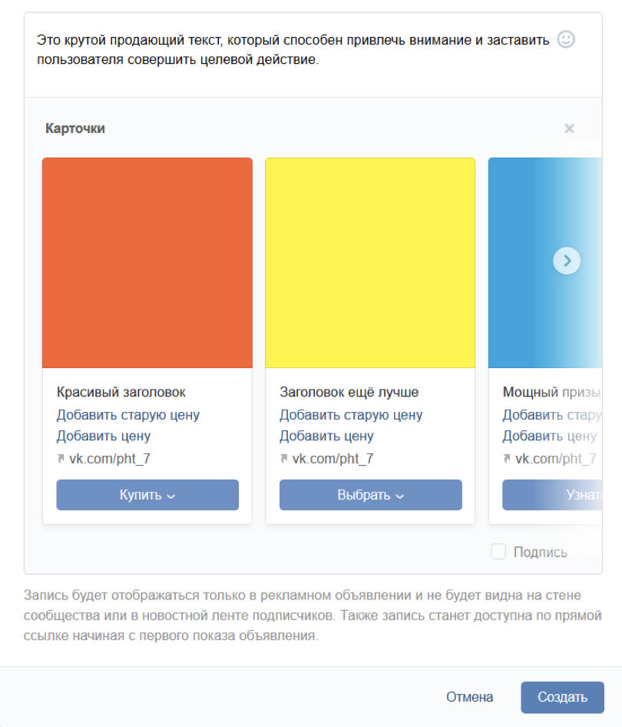Click link icon beside first card's vk.com/pht_7
Image resolution: width=622 pixels, height=727 pixels.
pos(61,459)
